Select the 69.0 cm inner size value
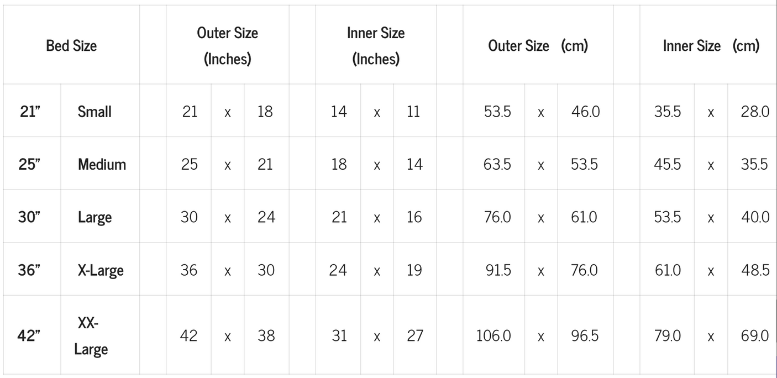777x378 pixels. pyautogui.click(x=754, y=335)
